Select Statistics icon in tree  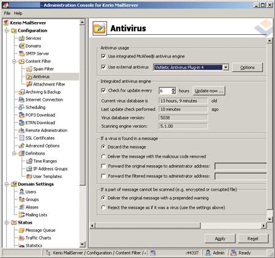(21, 246)
